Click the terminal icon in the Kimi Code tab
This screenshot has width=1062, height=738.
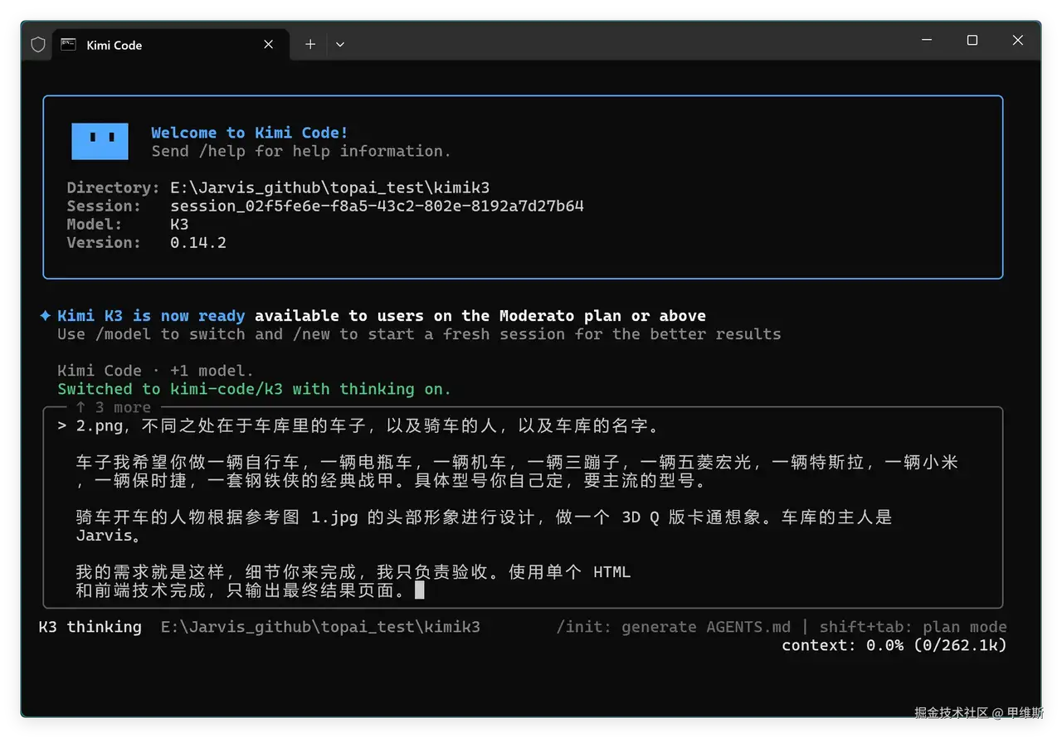(x=68, y=45)
